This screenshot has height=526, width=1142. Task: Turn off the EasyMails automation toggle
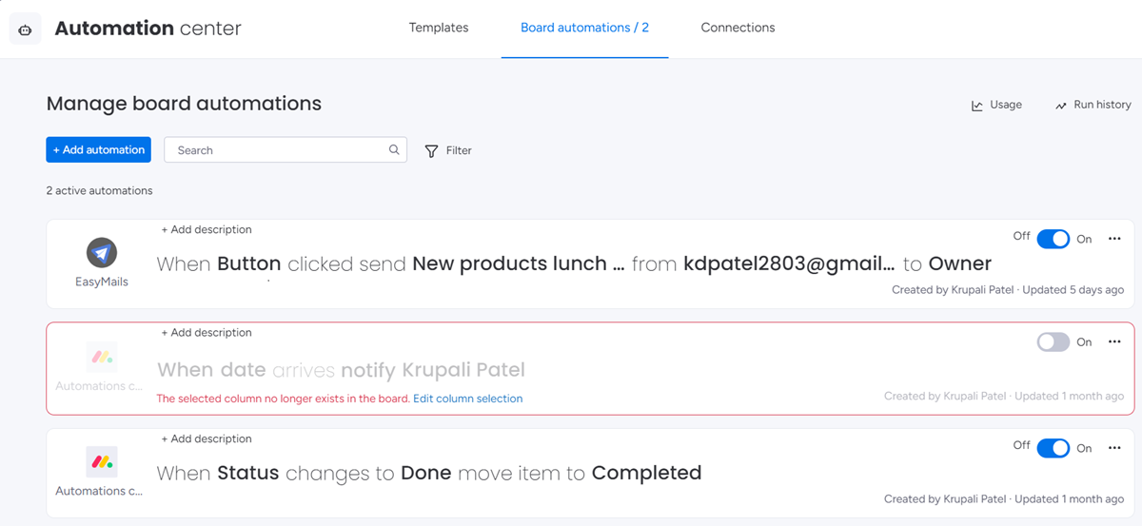1053,239
